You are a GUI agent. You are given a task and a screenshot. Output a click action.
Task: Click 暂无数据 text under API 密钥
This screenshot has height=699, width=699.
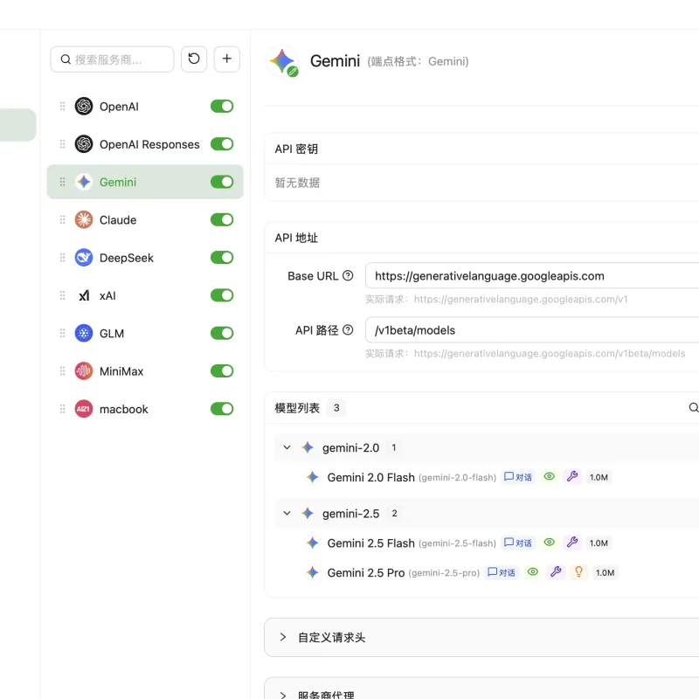(x=297, y=183)
